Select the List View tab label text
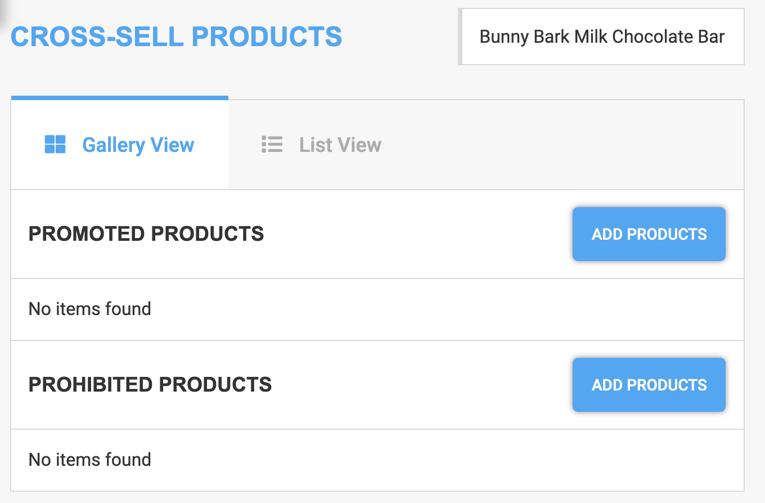Screen dimensions: 765x503 click(339, 145)
